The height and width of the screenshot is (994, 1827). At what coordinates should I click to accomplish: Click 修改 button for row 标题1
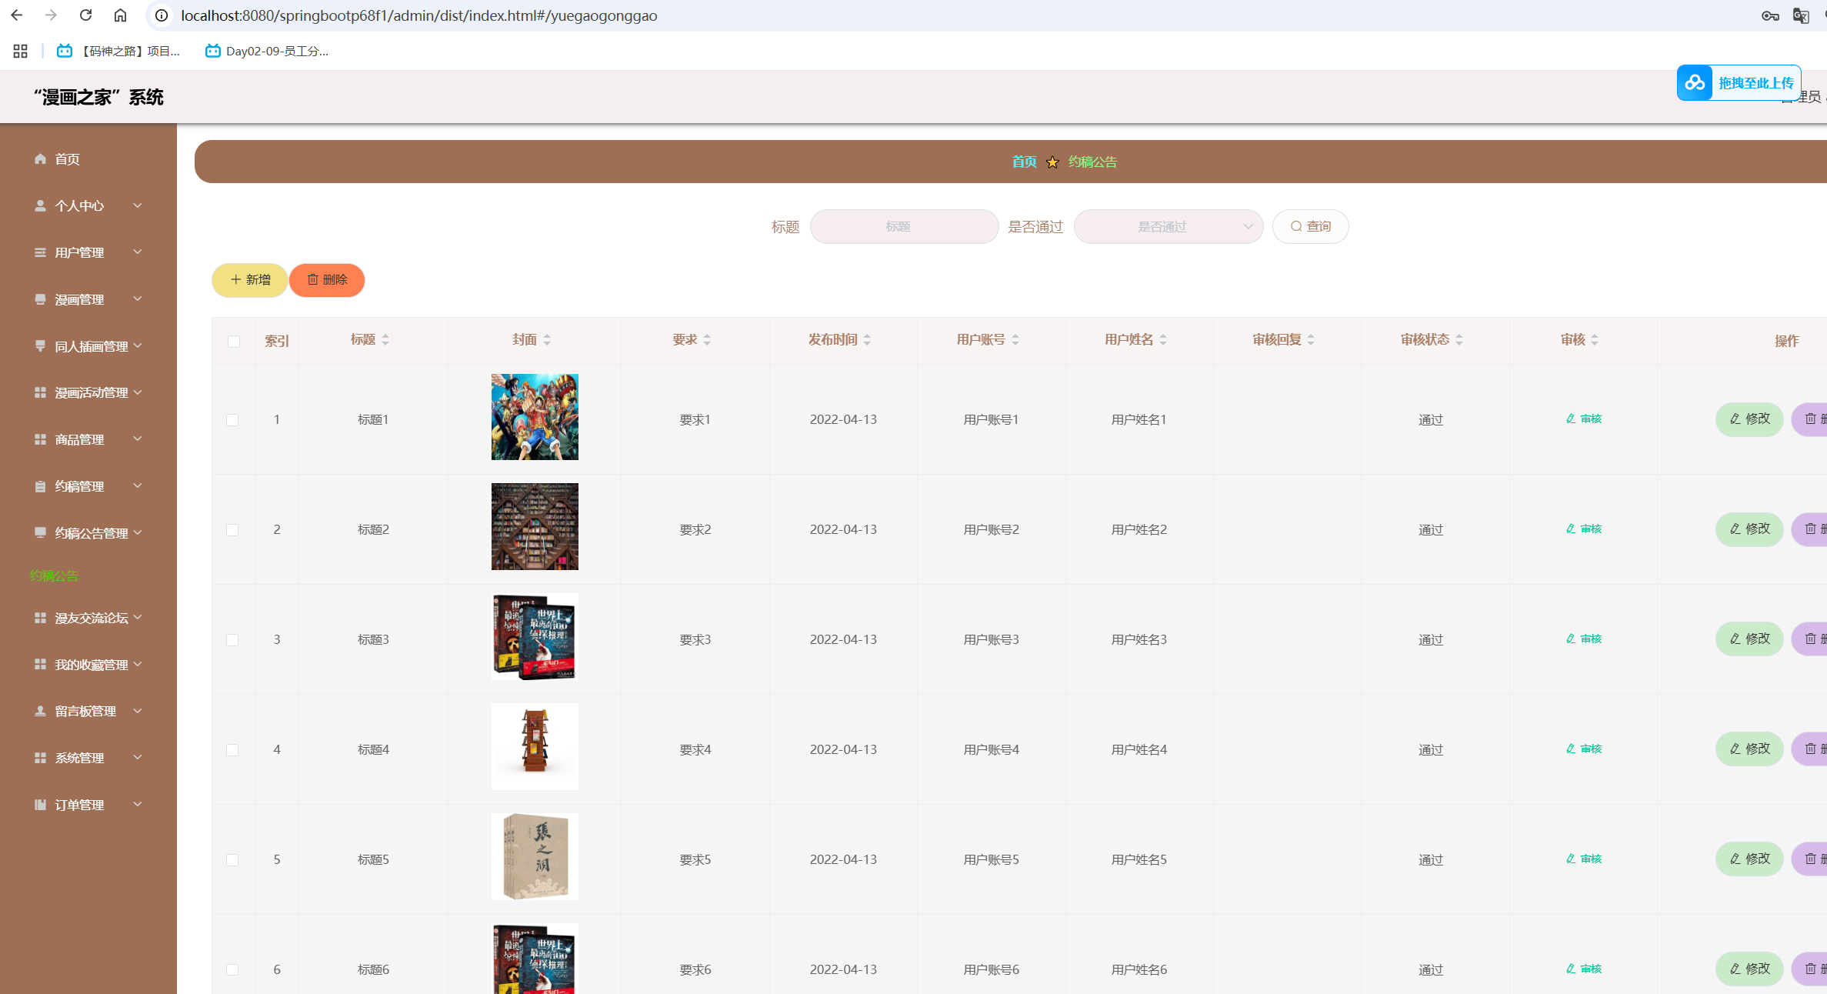(1749, 419)
